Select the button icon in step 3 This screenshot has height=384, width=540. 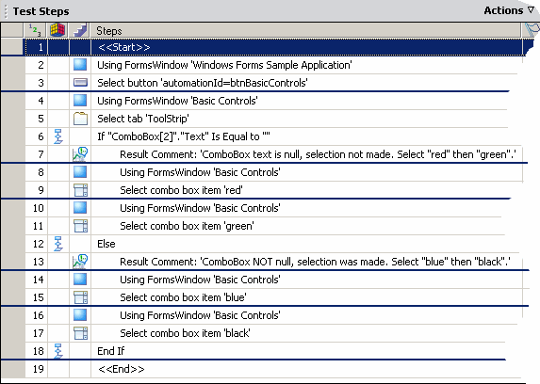pos(80,83)
